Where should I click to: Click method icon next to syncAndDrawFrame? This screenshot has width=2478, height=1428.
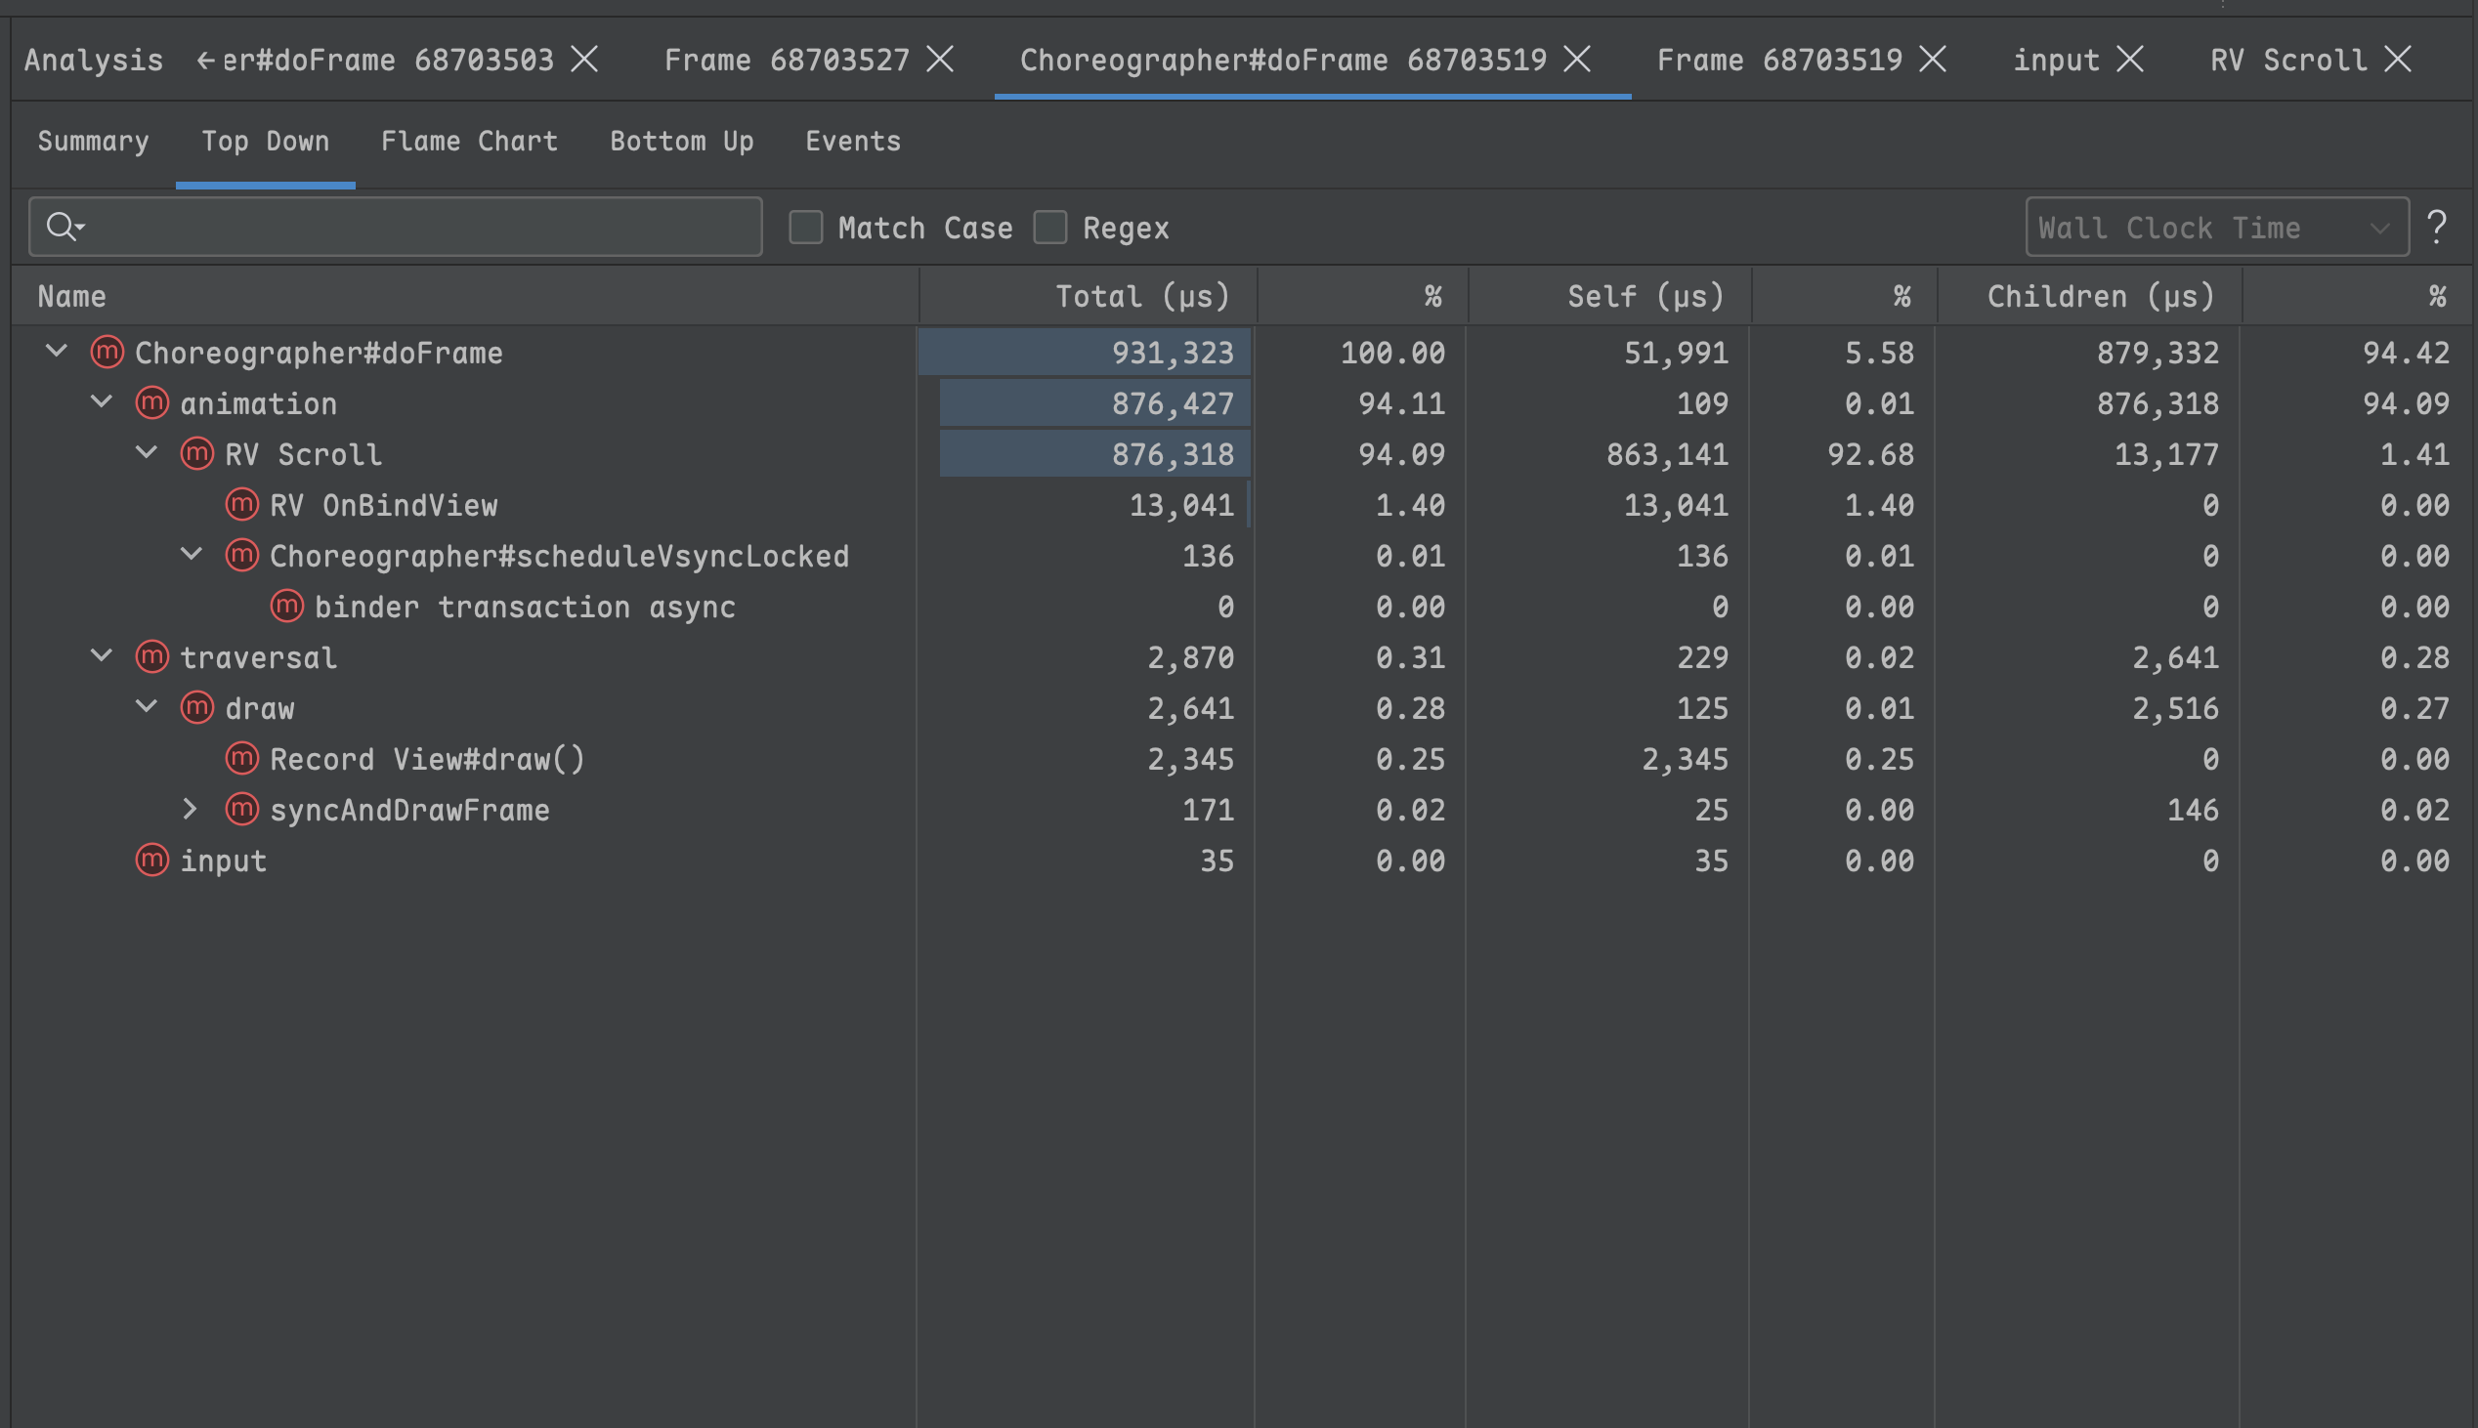point(241,810)
